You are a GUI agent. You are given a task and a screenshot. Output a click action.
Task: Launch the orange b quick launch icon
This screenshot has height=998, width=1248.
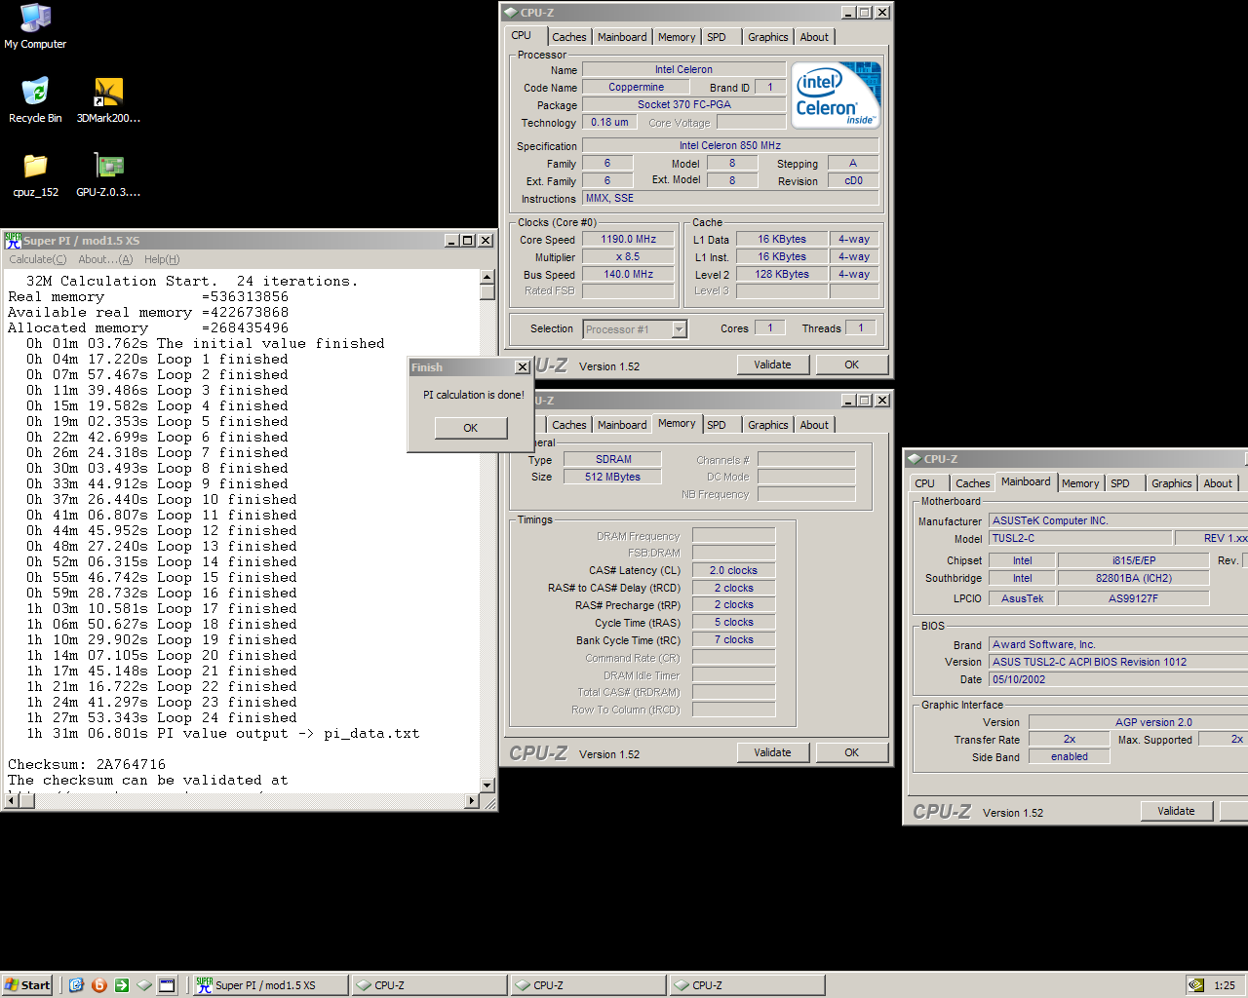point(98,985)
